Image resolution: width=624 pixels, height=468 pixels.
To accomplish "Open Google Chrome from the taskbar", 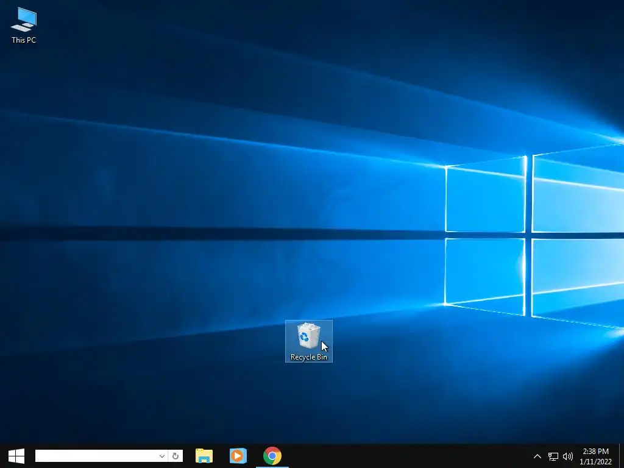I will click(x=272, y=456).
